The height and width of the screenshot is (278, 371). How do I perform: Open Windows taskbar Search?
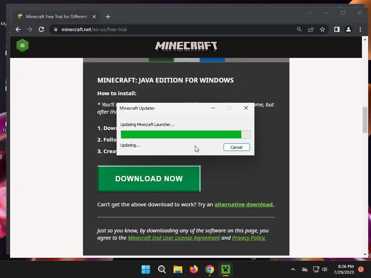(162, 269)
